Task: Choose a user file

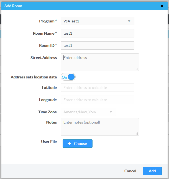Action: click(78, 144)
